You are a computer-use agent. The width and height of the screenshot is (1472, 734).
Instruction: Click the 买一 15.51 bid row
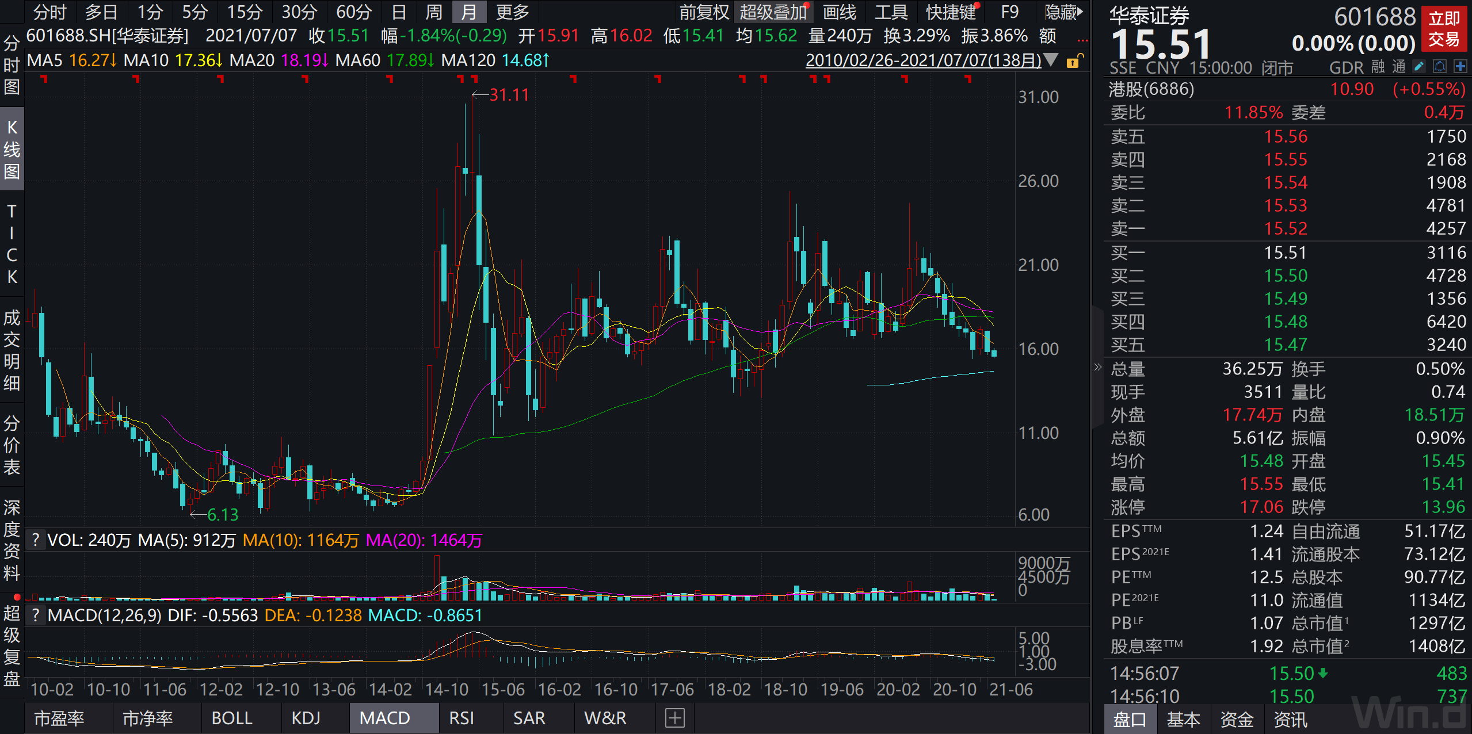point(1288,253)
